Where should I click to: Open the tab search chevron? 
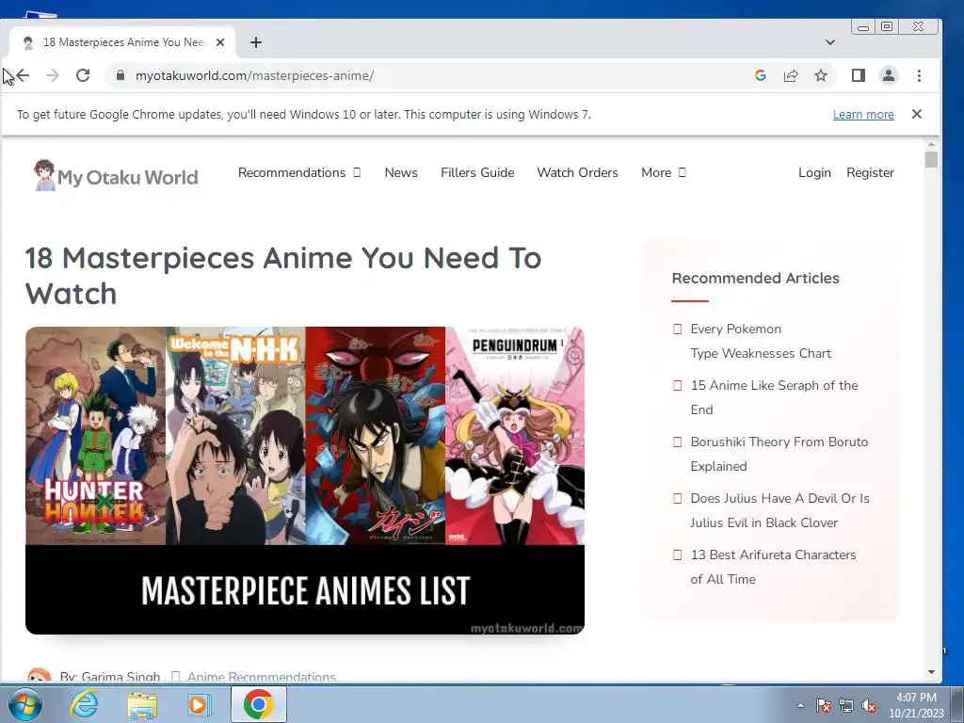tap(830, 42)
